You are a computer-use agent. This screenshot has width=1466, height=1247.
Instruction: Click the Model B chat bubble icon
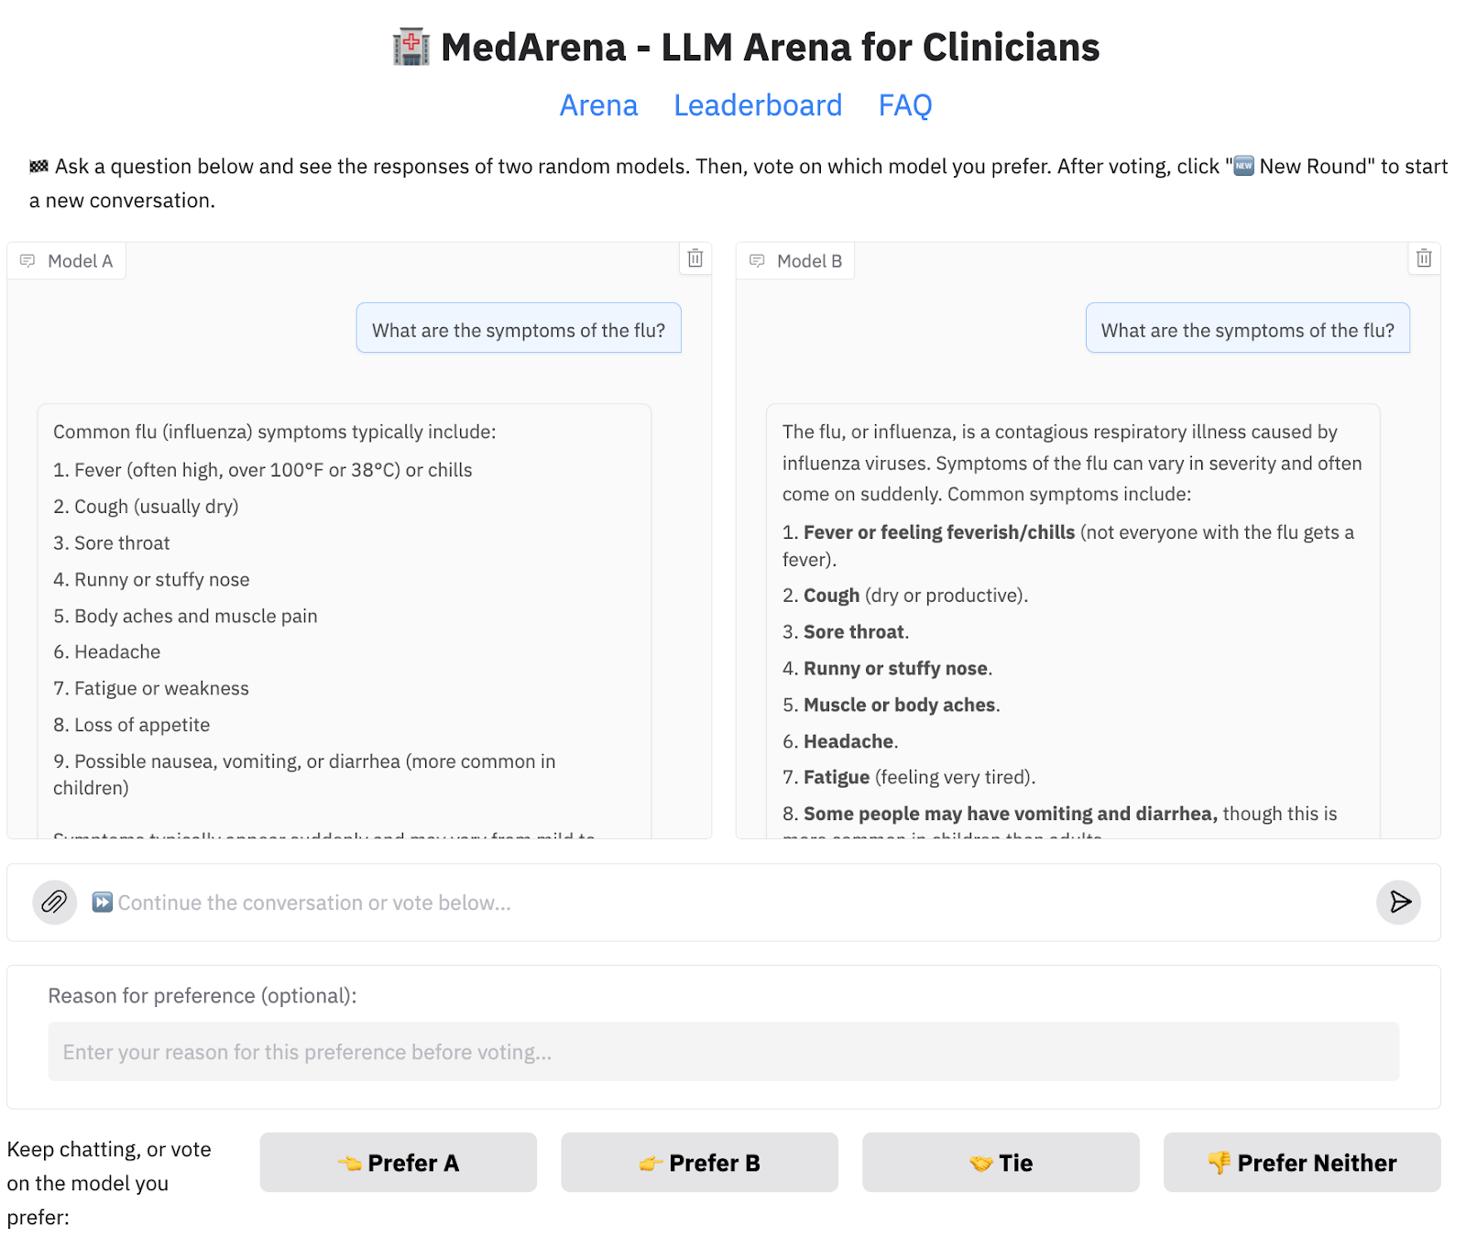(757, 261)
